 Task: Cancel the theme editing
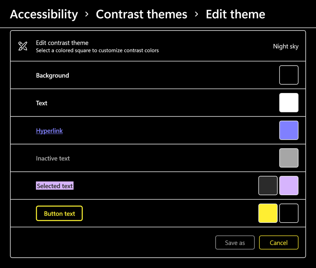coord(279,243)
